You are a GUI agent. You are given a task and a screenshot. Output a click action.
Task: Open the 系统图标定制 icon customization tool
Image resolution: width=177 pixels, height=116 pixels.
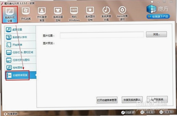(90, 14)
